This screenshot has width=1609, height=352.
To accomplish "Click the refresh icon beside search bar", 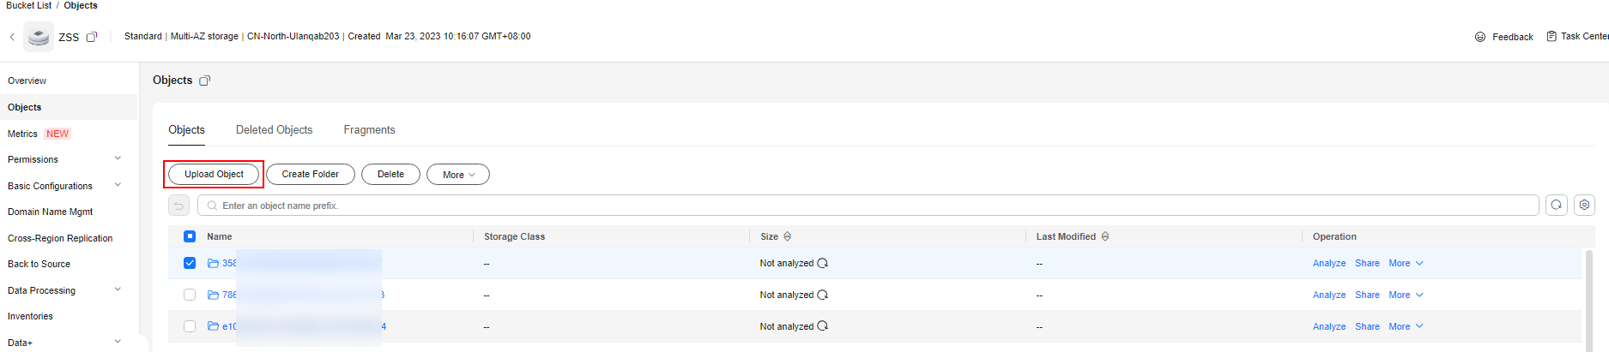I will [x=1557, y=206].
